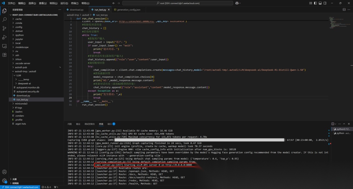Toggle bottom panel visibility

(x=320, y=3)
